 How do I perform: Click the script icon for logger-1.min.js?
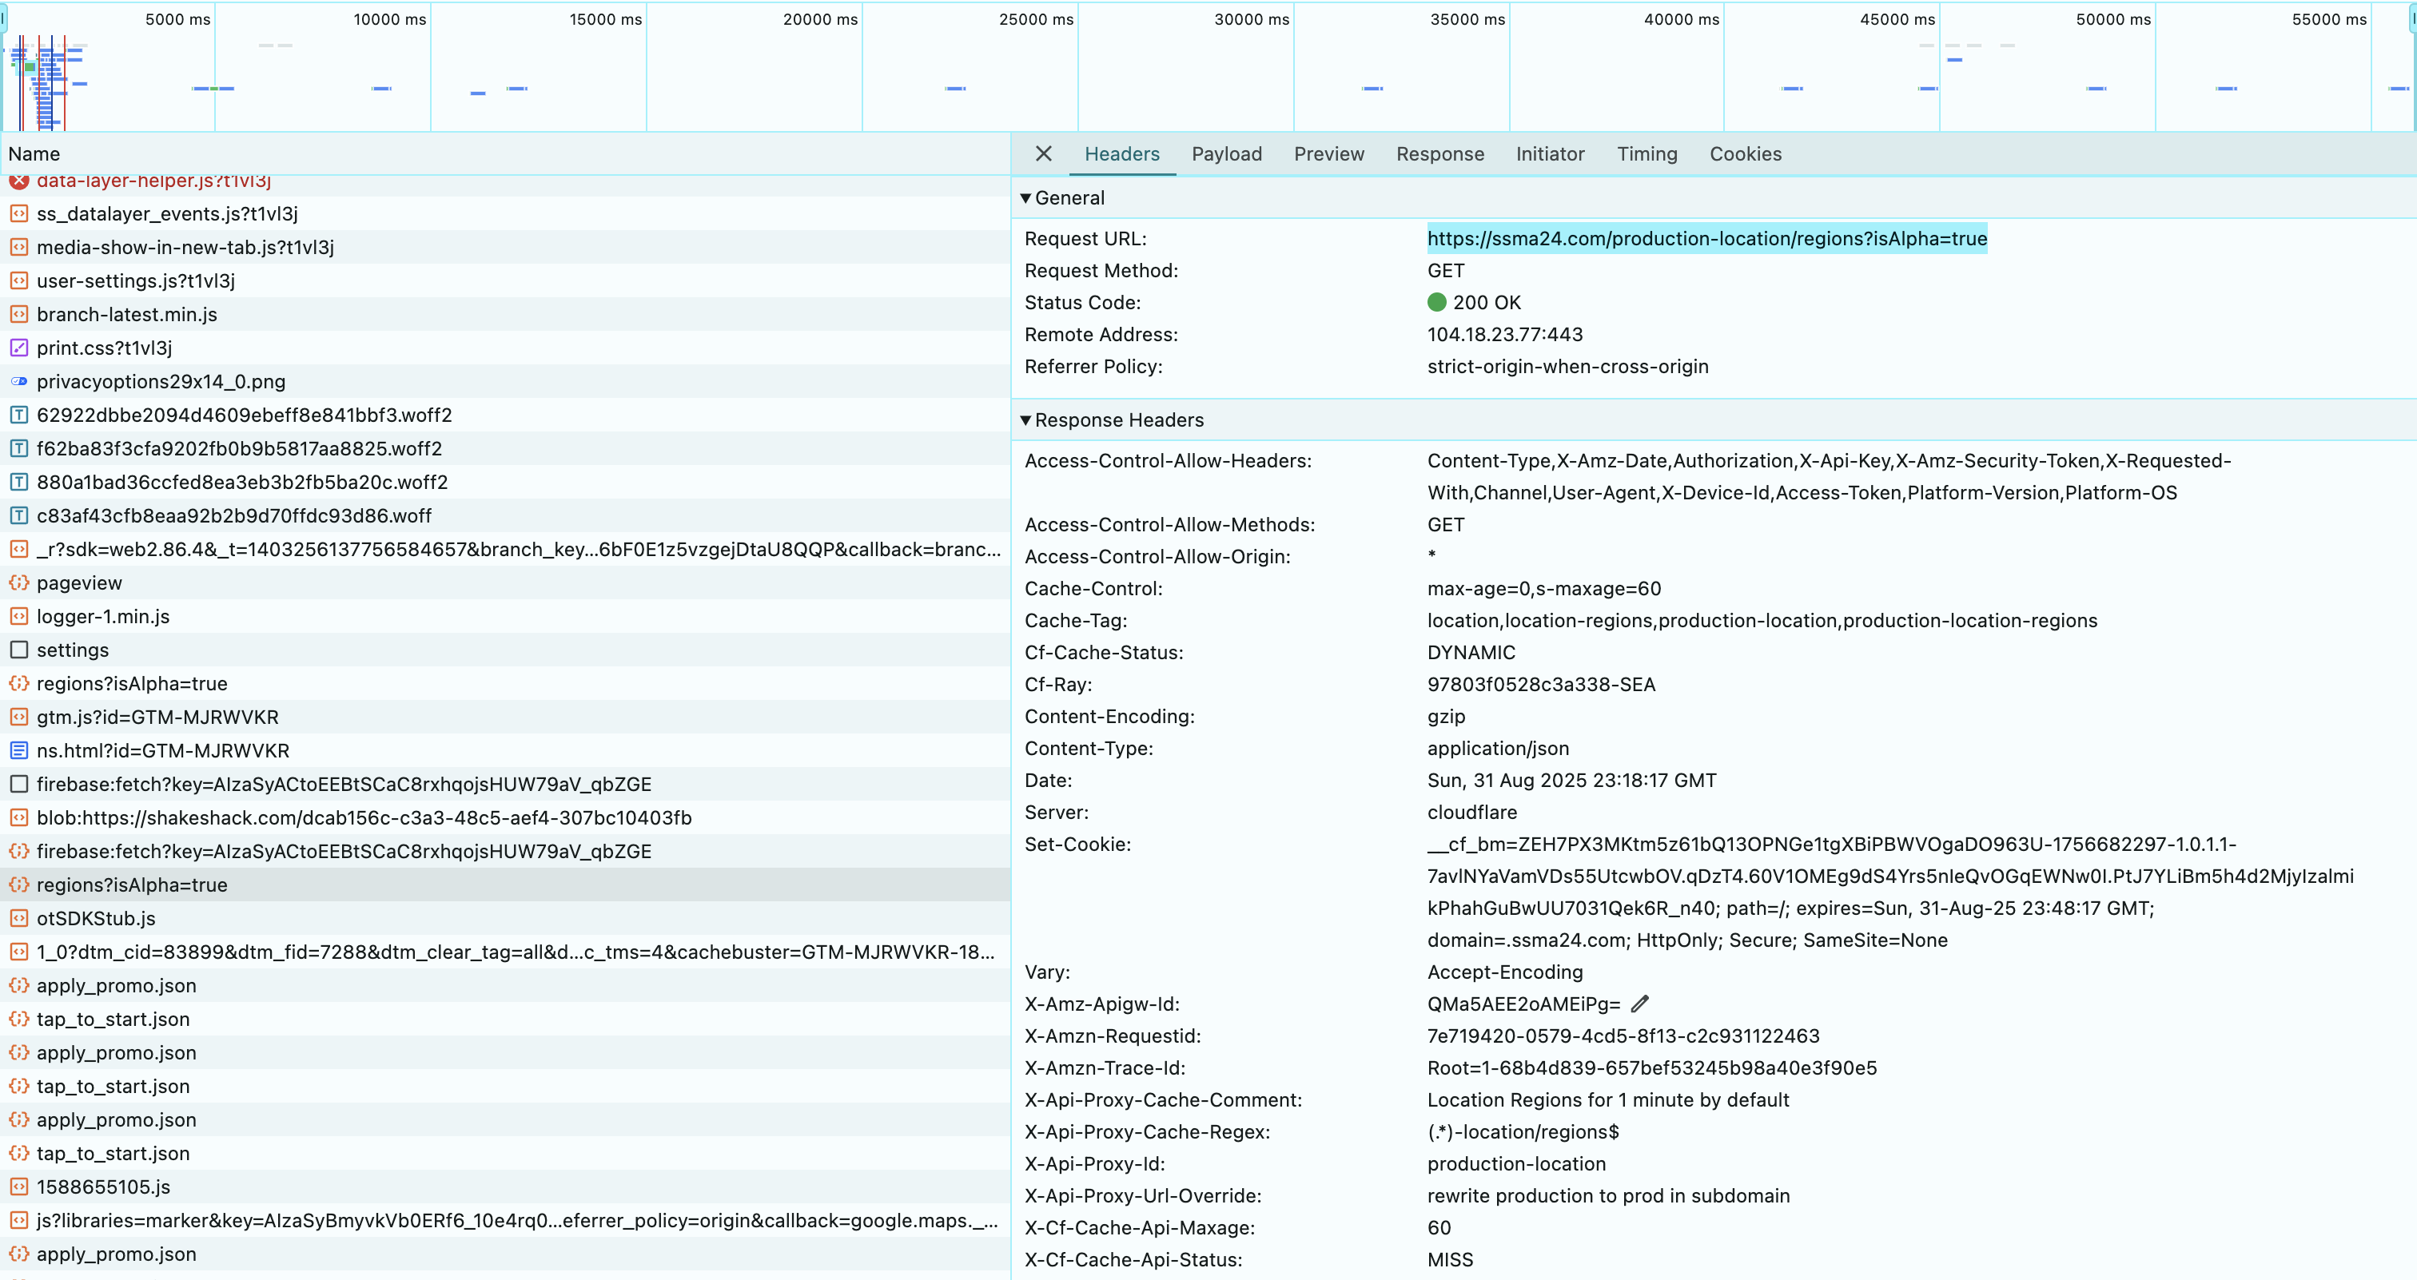point(18,616)
